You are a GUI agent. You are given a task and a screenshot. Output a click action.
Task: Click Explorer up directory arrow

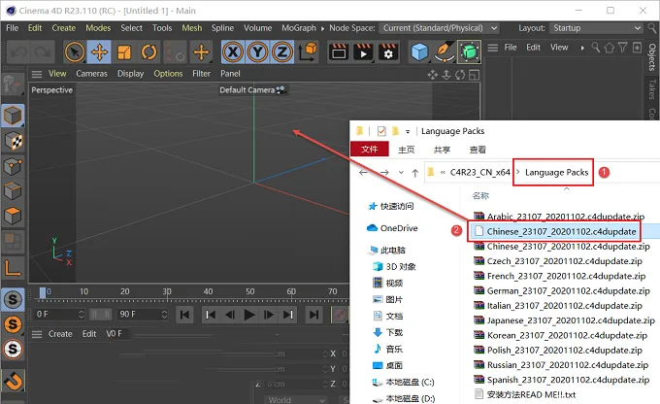tap(415, 173)
